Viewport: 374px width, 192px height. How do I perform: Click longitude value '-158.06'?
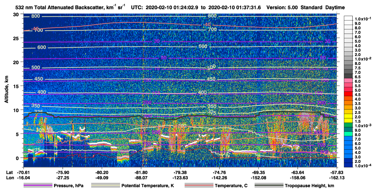pyautogui.click(x=297, y=178)
